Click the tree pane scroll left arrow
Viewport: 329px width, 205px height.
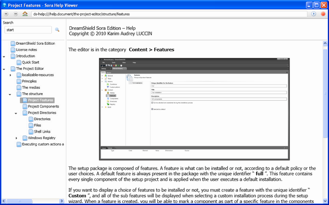pyautogui.click(x=4, y=201)
